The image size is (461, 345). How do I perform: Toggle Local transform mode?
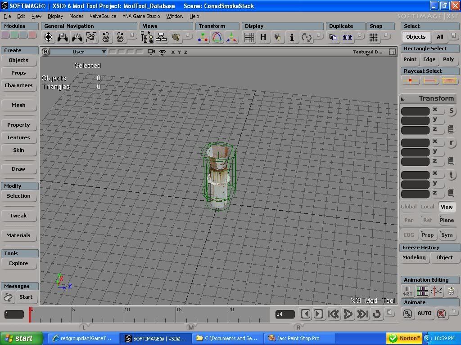pyautogui.click(x=428, y=207)
